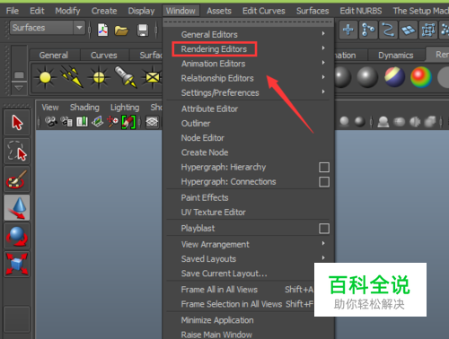449x339 pixels.
Task: Click the Save Scene floppy icon
Action: point(143,30)
